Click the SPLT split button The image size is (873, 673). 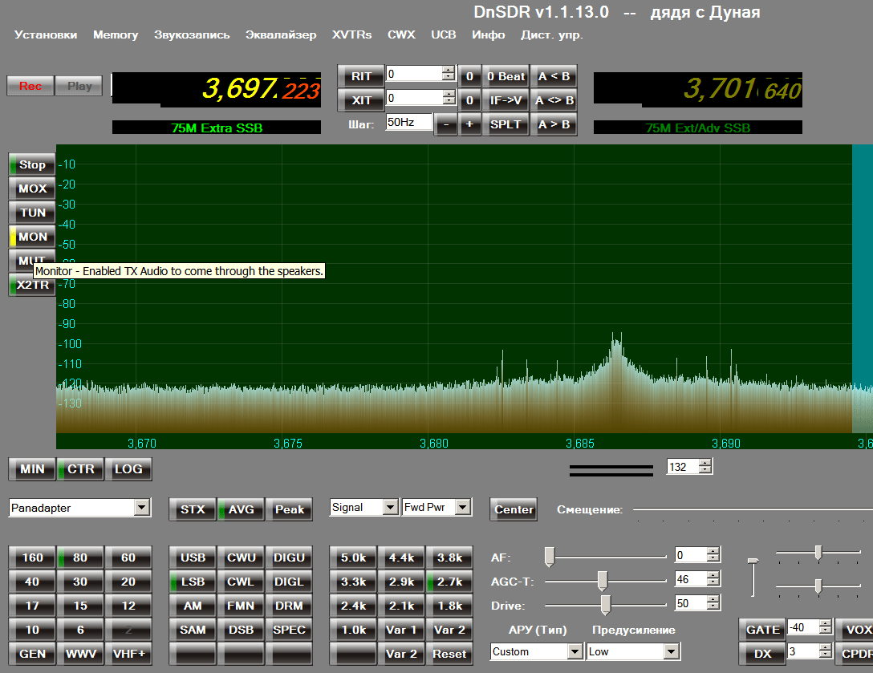tap(506, 124)
